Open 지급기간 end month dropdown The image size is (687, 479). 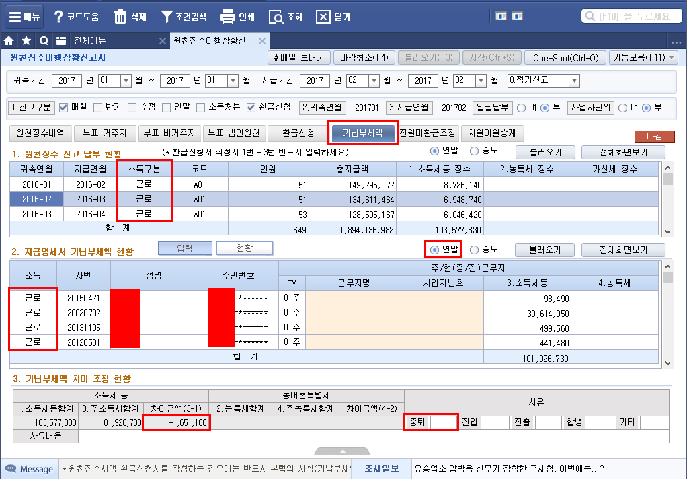pos(481,81)
